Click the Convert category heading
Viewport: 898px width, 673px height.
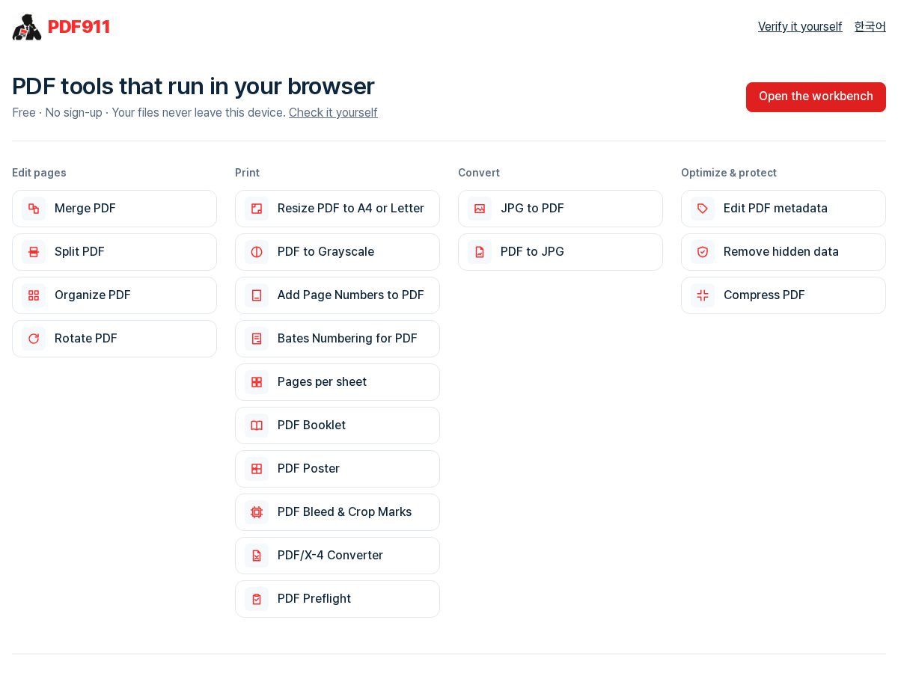point(479,173)
